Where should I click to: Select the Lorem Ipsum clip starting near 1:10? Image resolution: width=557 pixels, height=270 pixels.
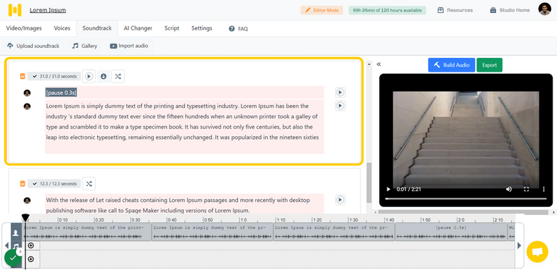tap(334, 232)
